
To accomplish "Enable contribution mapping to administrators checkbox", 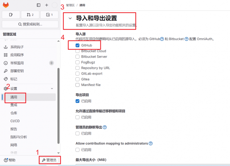I will 77,150.
